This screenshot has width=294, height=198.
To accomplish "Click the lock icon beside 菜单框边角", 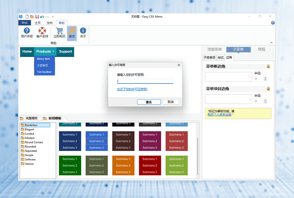I will tap(268, 66).
